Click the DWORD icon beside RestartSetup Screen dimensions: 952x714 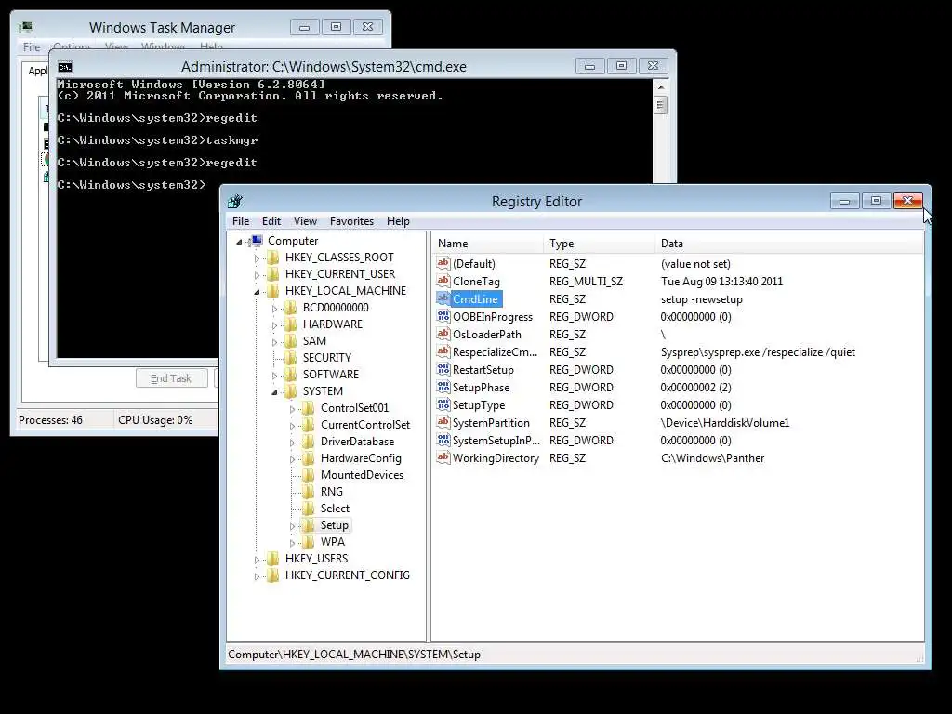tap(443, 369)
